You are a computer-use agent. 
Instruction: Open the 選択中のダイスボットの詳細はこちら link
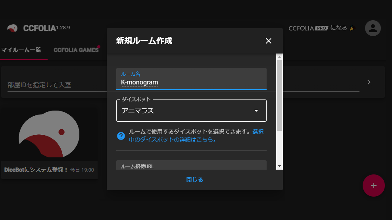pos(172,140)
